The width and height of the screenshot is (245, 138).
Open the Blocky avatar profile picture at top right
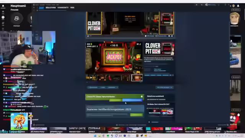(x=234, y=18)
